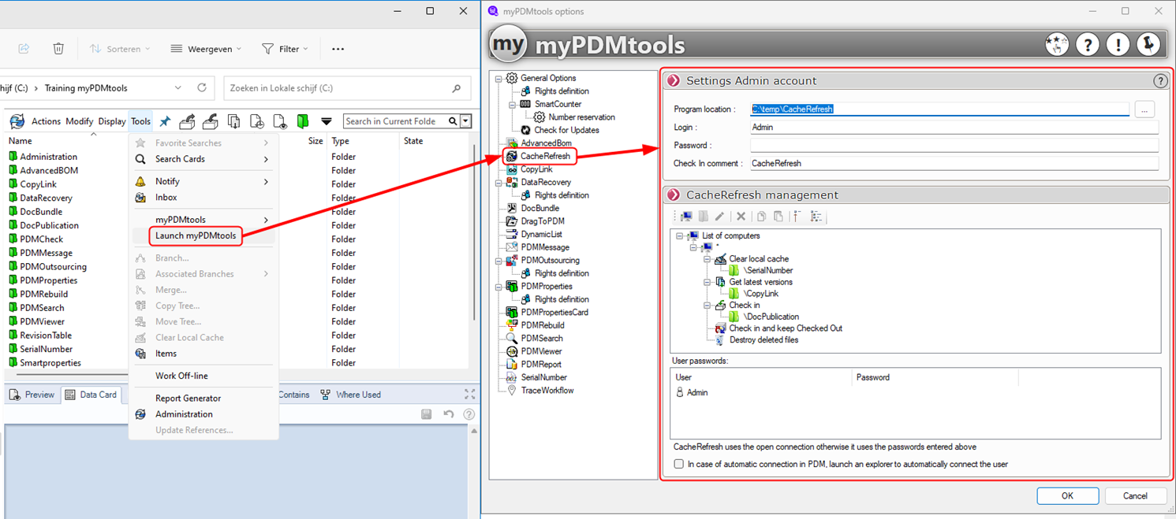Collapse the PDMOutsourcing tree node

[x=498, y=260]
